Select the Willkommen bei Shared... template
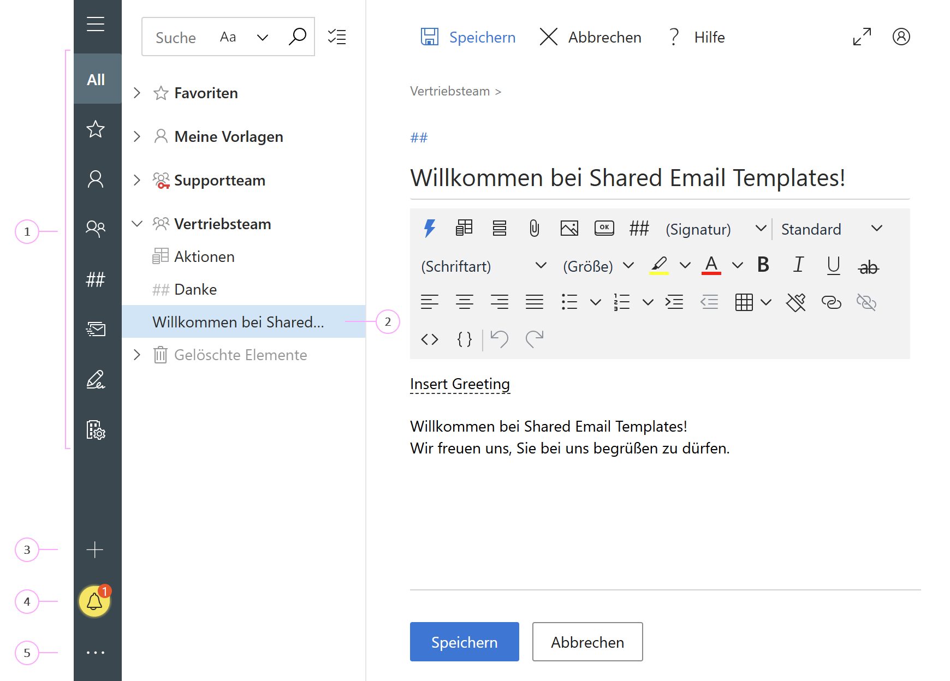 (x=244, y=321)
